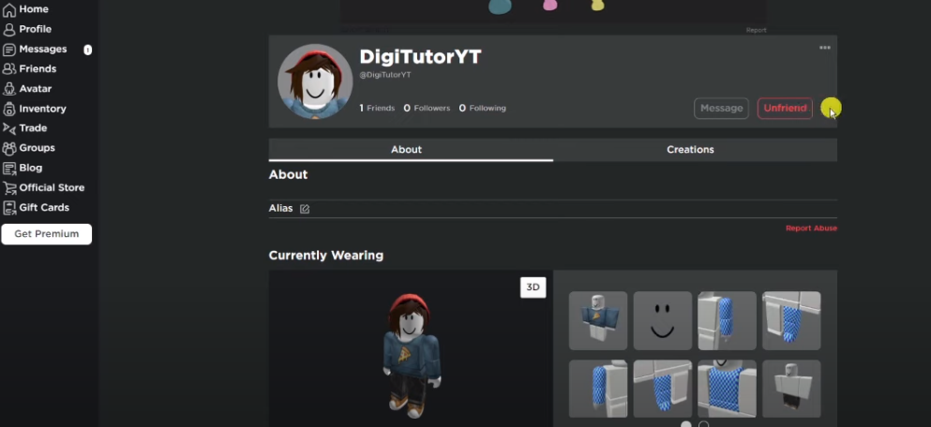Open the three-dot profile options menu
The width and height of the screenshot is (931, 427).
[825, 48]
